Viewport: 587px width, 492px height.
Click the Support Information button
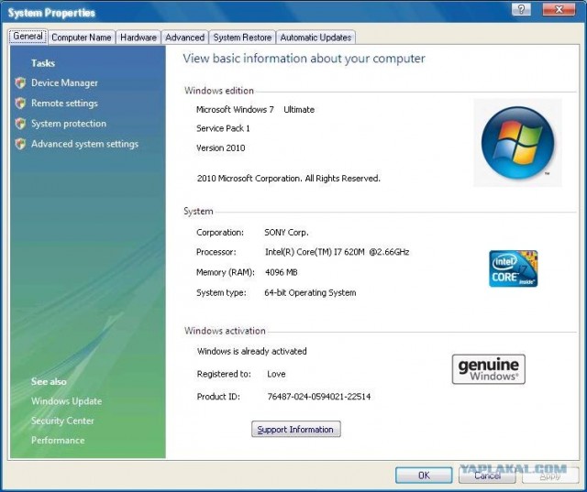(x=295, y=429)
